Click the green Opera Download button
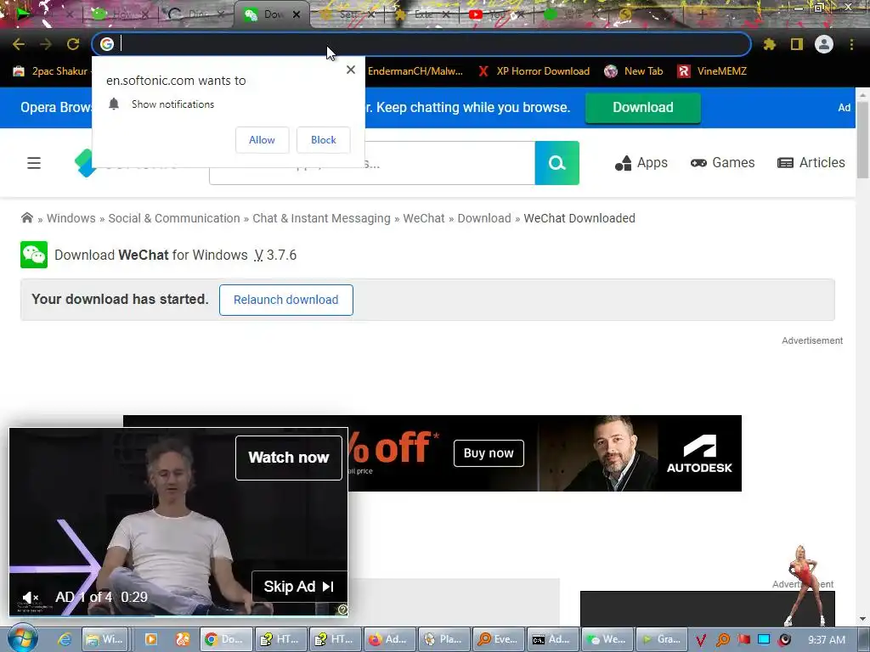 click(643, 108)
